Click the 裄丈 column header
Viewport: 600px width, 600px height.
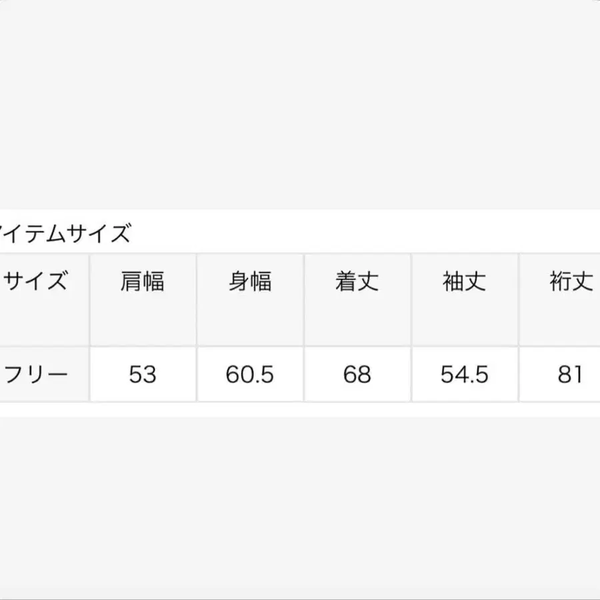[x=571, y=282]
